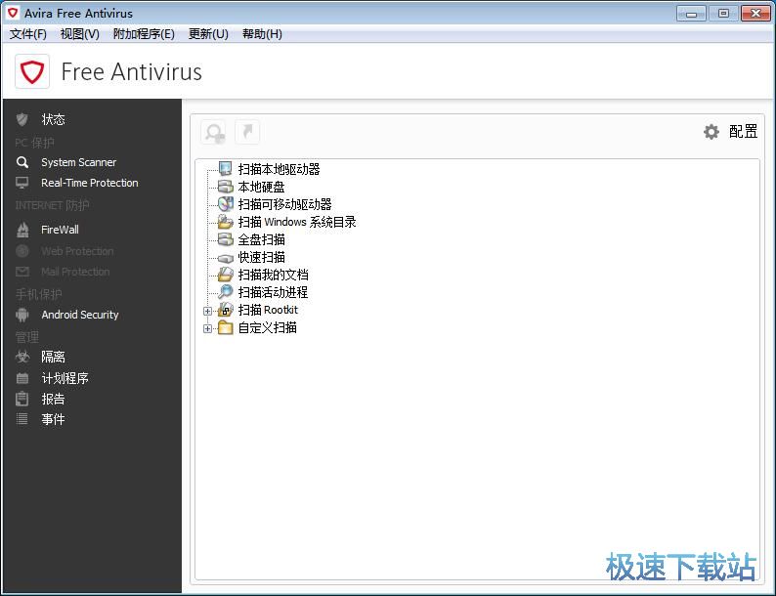Screen dimensions: 776x596
Task: Click the FireWall icon in sidebar
Action: tap(22, 230)
